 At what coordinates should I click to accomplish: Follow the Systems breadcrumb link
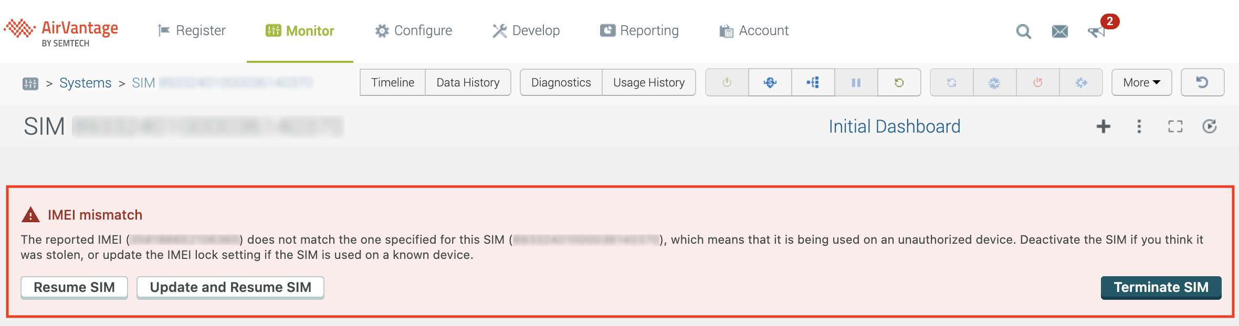[x=85, y=83]
